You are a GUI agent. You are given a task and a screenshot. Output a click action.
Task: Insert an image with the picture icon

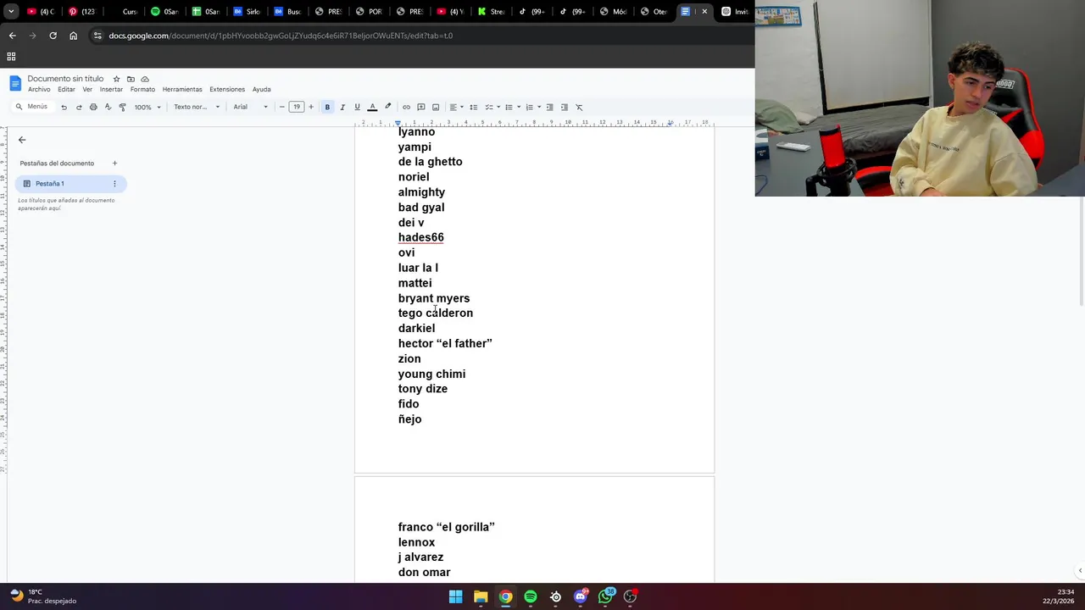coord(436,107)
